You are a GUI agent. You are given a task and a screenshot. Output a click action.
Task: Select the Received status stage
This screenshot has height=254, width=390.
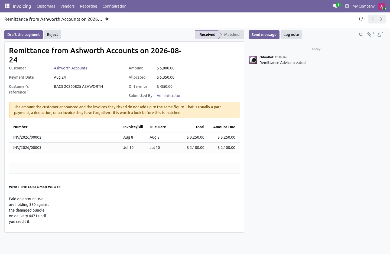207,35
